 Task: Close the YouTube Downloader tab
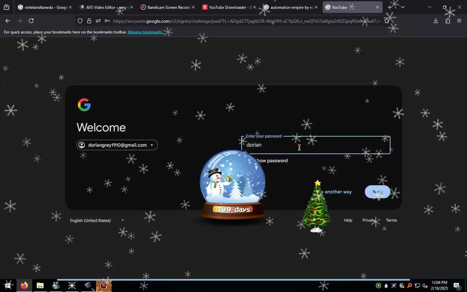(x=255, y=7)
